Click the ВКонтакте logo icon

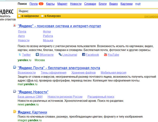(37, 54)
